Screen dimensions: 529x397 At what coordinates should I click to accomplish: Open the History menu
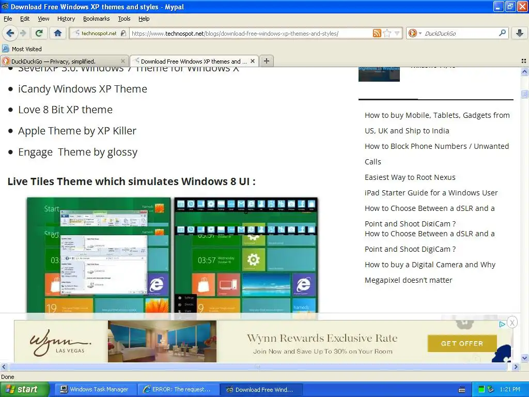(x=66, y=19)
